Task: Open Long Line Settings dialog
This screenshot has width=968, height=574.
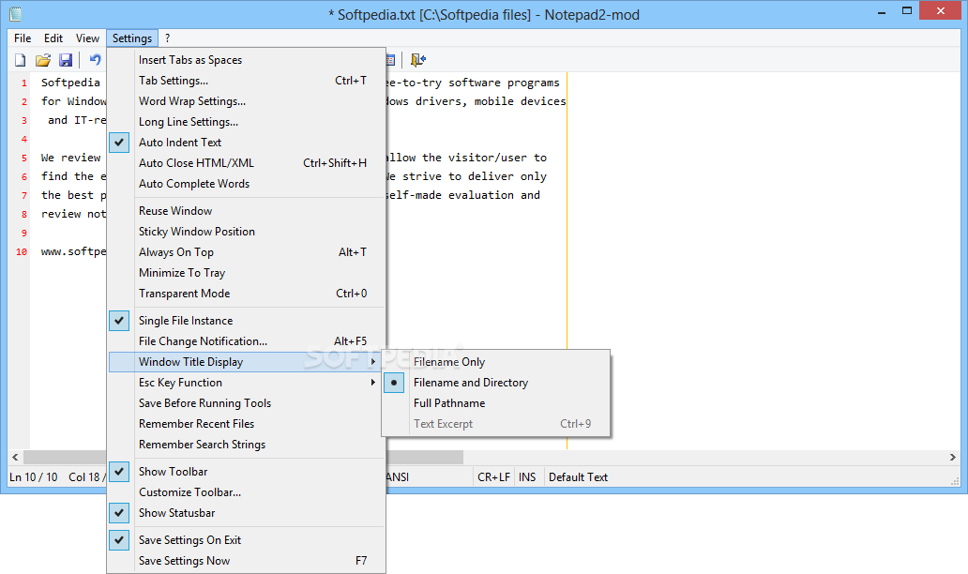Action: click(x=246, y=122)
